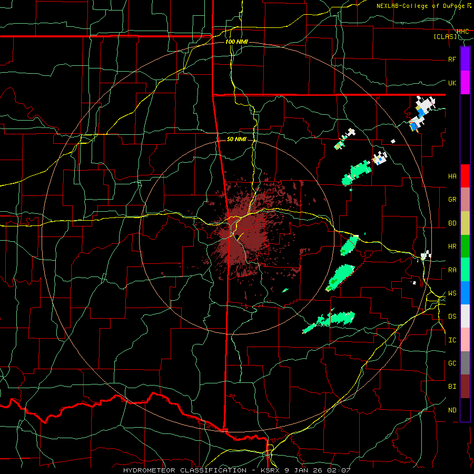This screenshot has height=474, width=474.
Task: Click the IC pink legend swatch
Action: [465, 340]
